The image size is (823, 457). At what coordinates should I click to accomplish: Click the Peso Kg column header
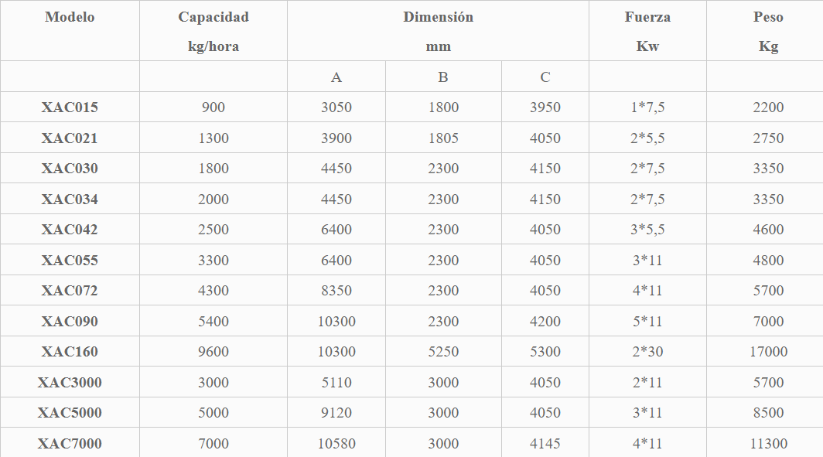(x=768, y=32)
